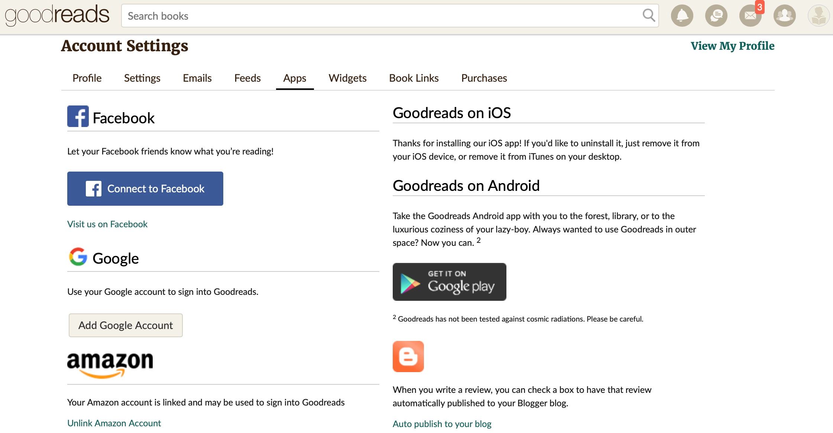Click the search magnifier icon
833x433 pixels.
coord(649,15)
